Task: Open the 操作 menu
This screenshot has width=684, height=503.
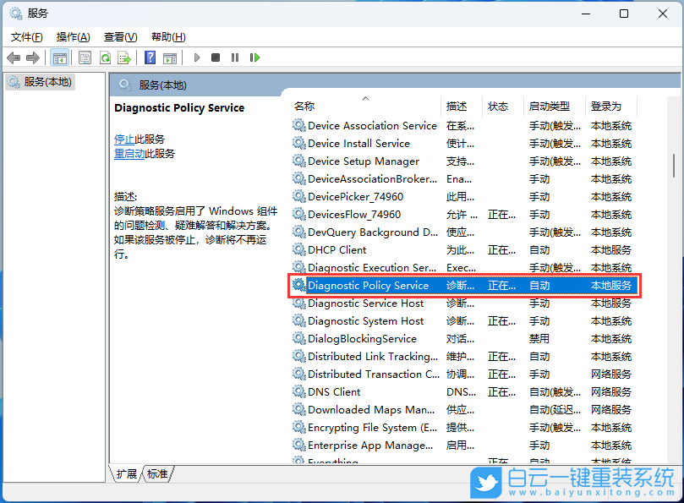Action: pyautogui.click(x=72, y=36)
